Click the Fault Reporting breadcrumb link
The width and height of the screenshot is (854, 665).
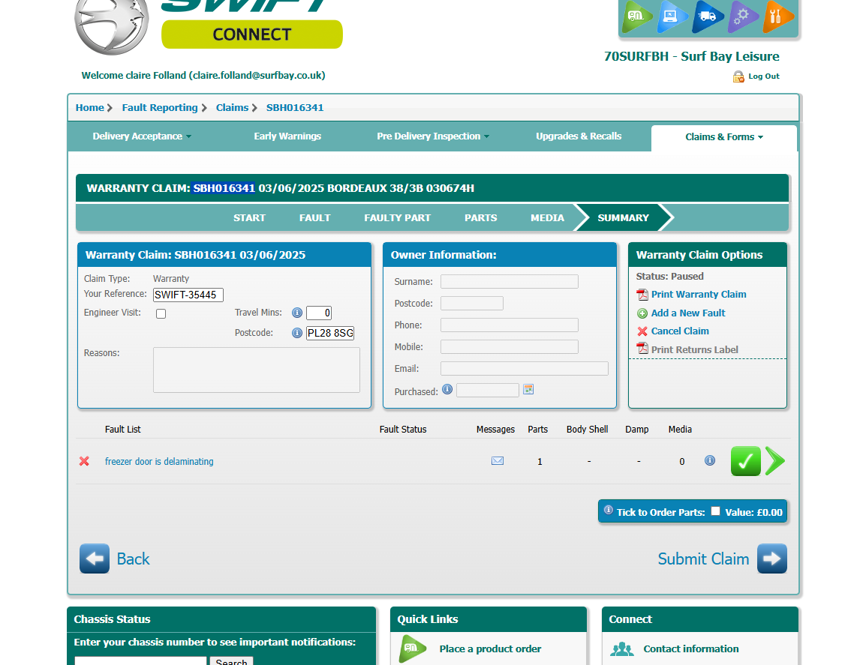[x=160, y=108]
